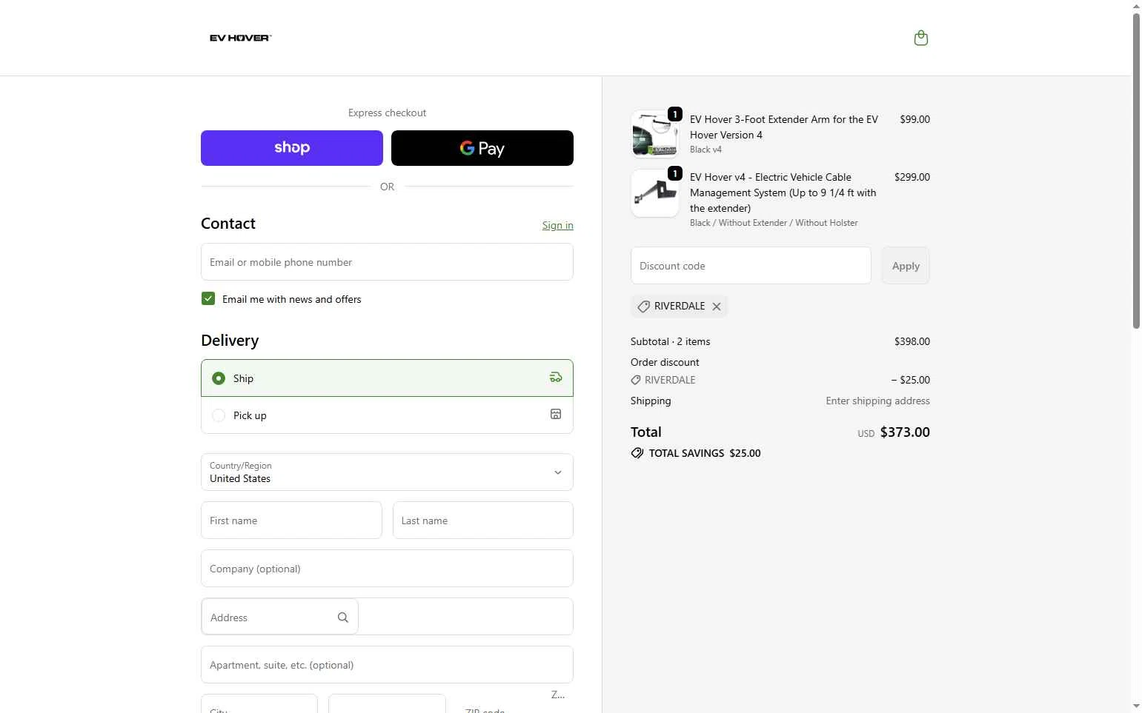Viewport: 1142px width, 713px height.
Task: Click the store icon in Pick up option
Action: coord(556,415)
